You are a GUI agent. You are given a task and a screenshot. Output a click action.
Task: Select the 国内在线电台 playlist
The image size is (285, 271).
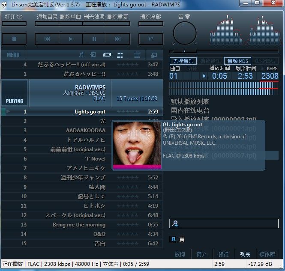coord(190,110)
